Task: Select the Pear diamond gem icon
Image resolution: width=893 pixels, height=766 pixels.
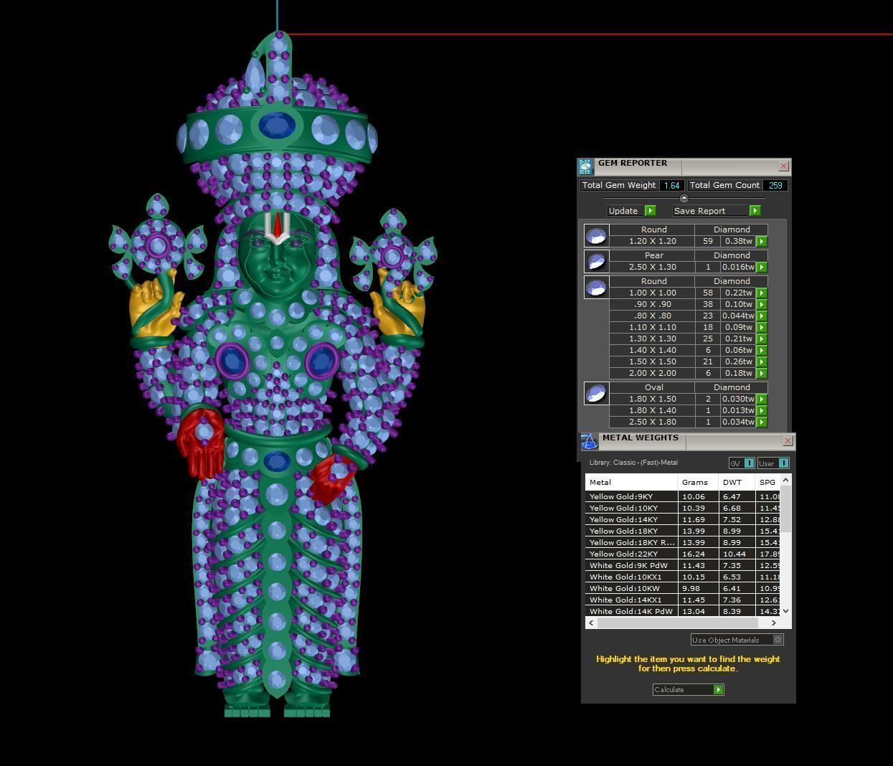Action: tap(596, 261)
